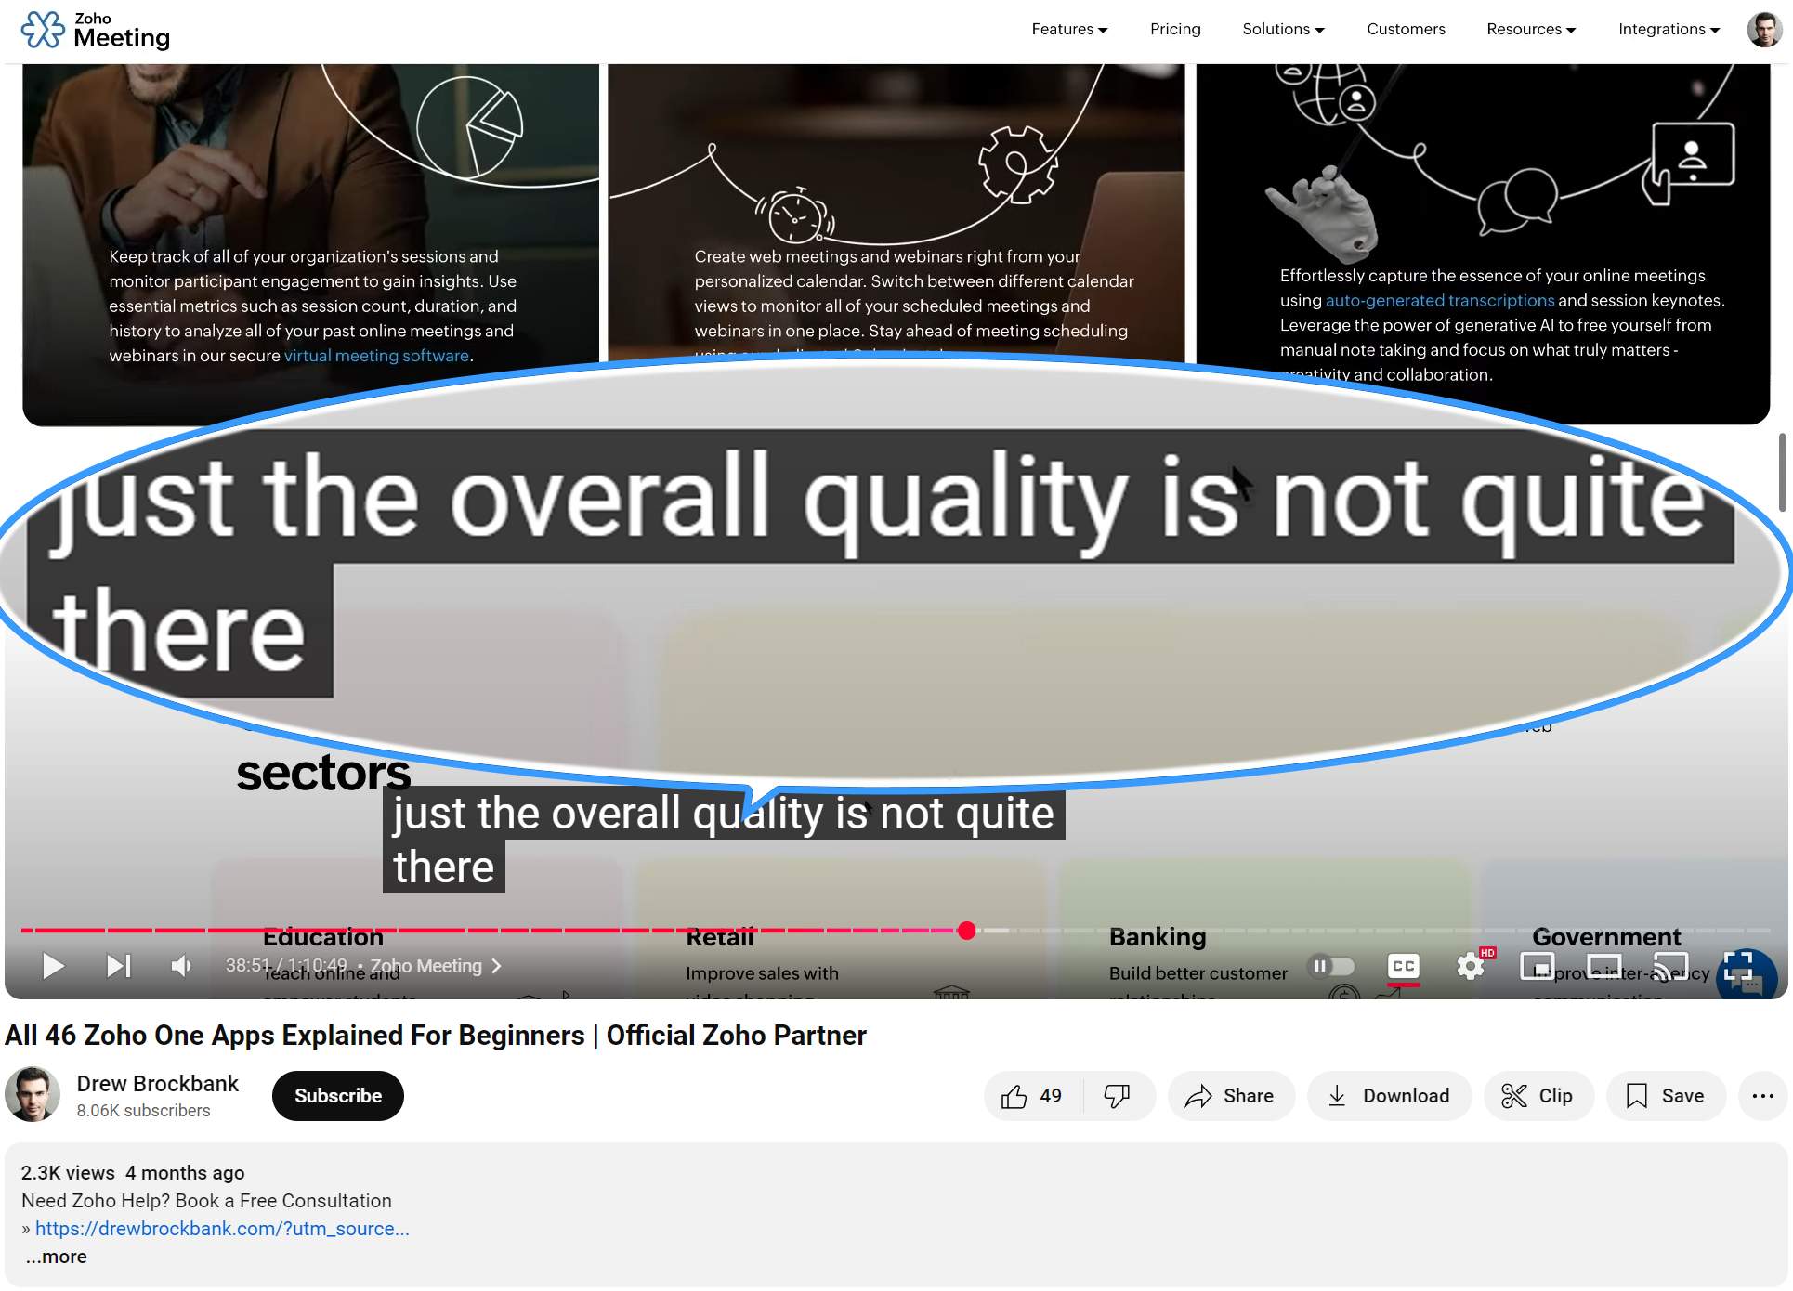Switch to theater mode
Image resolution: width=1793 pixels, height=1291 pixels.
coord(1604,966)
